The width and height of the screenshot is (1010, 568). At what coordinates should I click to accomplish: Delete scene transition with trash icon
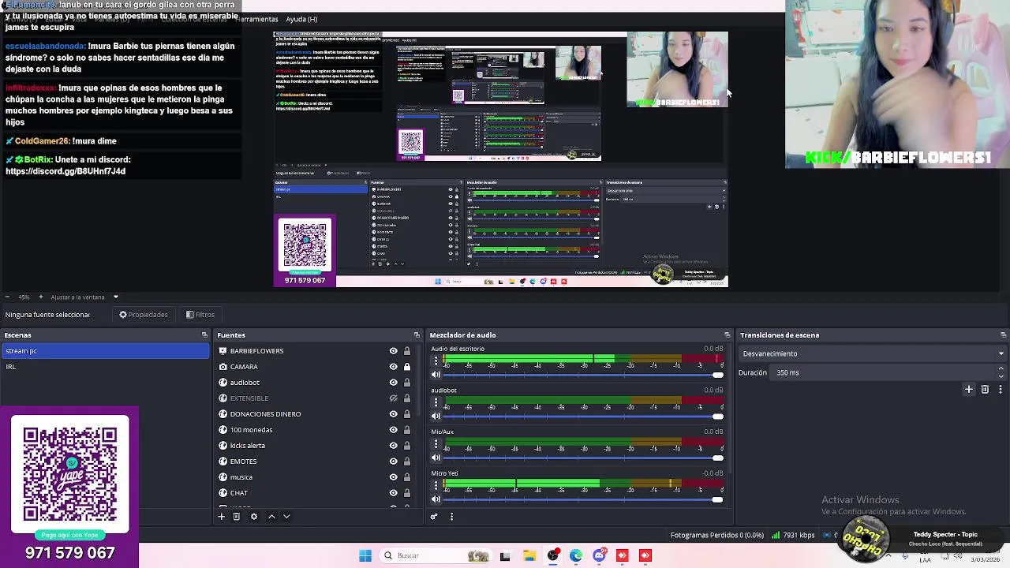985,389
